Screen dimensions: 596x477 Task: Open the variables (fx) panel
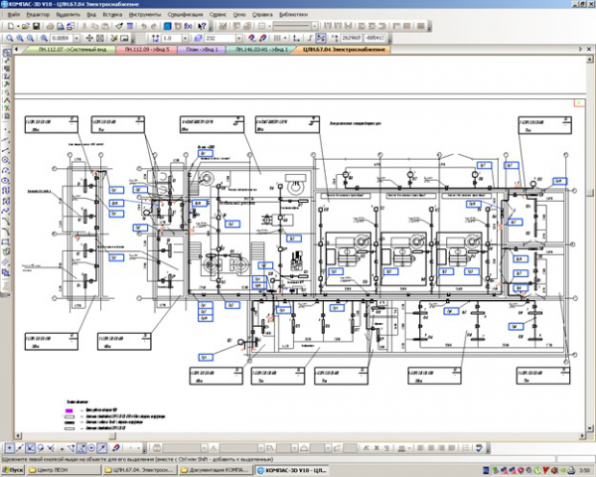188,26
